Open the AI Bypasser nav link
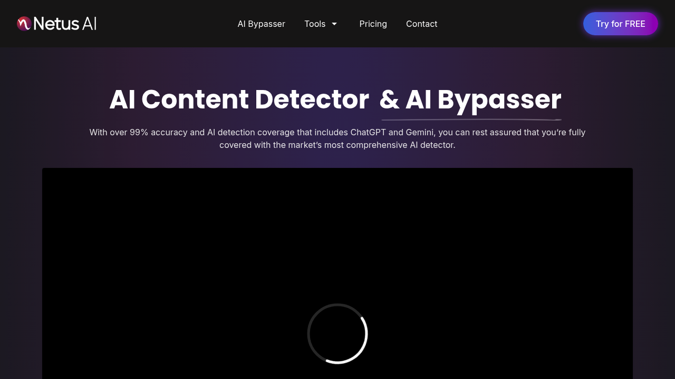Image resolution: width=675 pixels, height=379 pixels. (261, 24)
